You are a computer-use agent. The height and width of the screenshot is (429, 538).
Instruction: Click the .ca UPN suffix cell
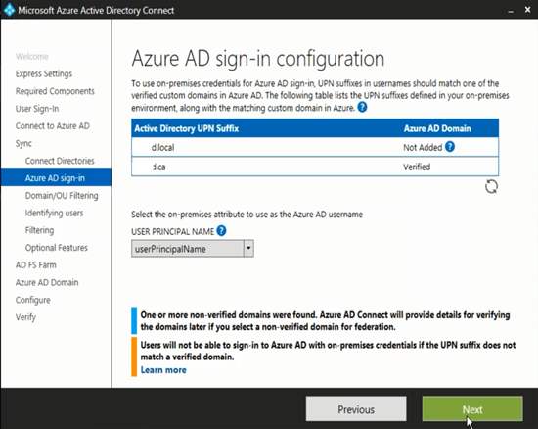pos(159,167)
